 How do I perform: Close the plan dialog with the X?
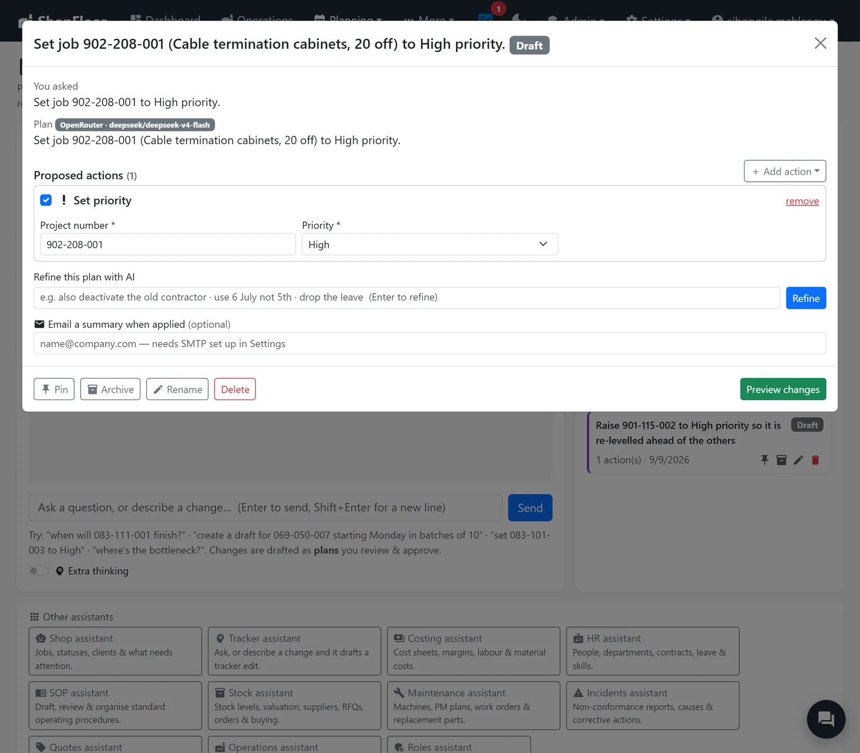(x=820, y=43)
